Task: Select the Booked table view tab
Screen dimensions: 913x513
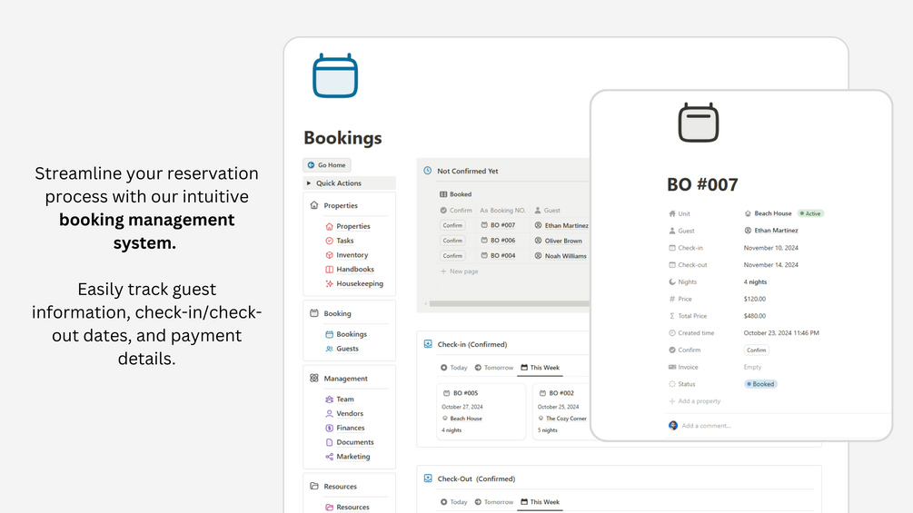Action: pos(455,194)
